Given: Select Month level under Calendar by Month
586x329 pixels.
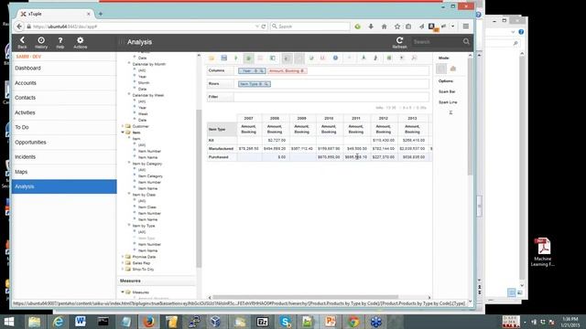Looking at the screenshot, I should tap(144, 83).
